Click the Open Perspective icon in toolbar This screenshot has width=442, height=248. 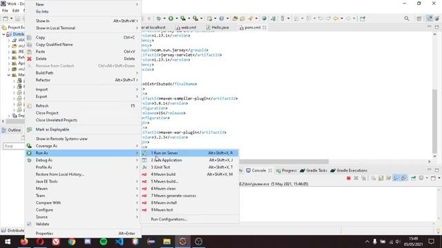click(x=419, y=19)
